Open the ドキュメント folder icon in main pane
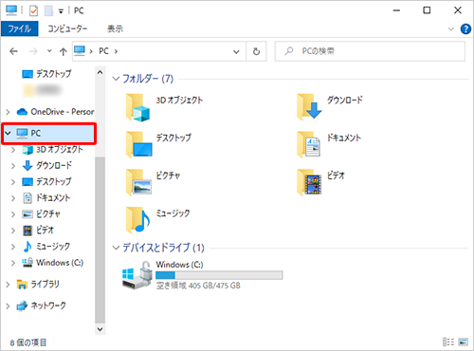The height and width of the screenshot is (351, 474). pyautogui.click(x=308, y=145)
